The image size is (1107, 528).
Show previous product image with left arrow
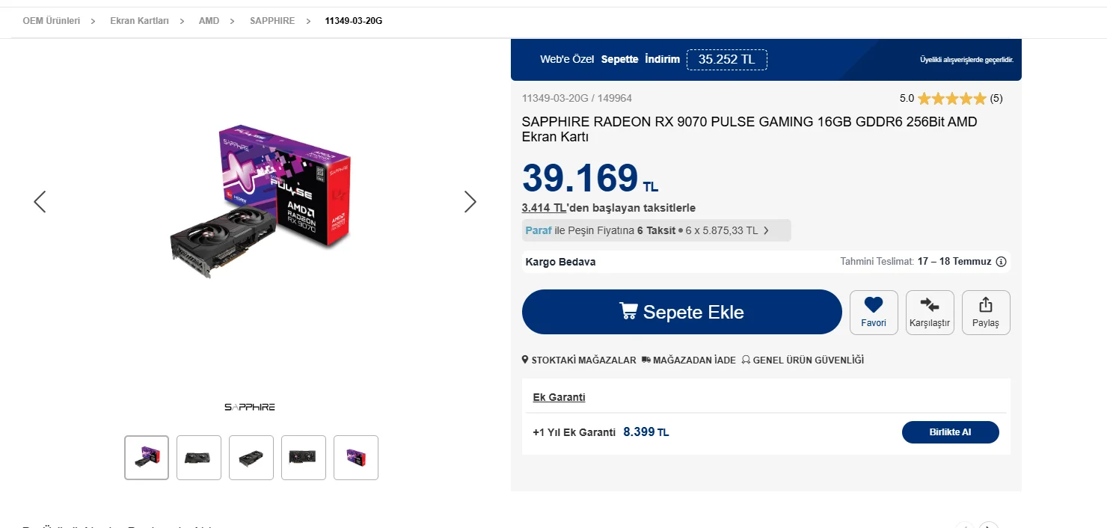coord(40,201)
